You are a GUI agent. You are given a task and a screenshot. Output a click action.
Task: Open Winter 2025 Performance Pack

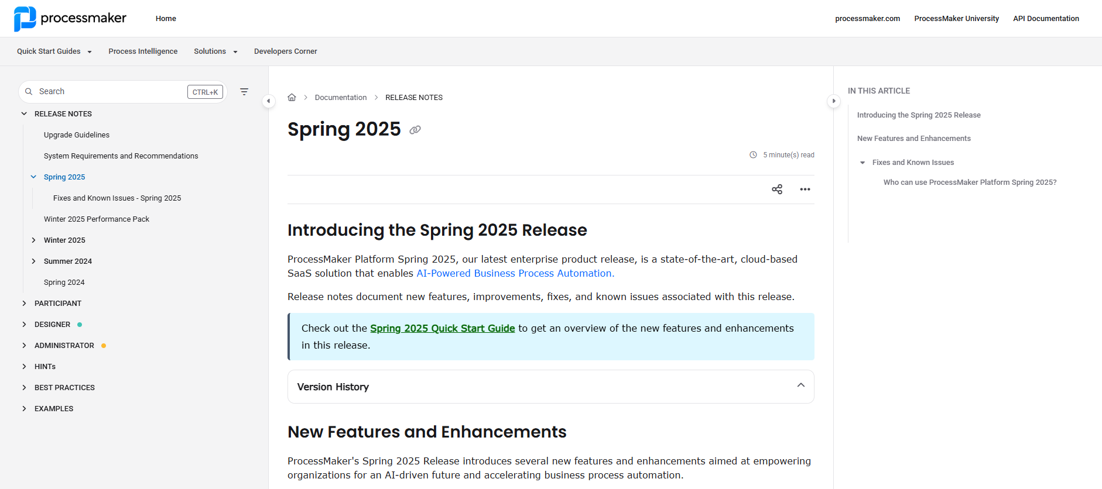tap(97, 219)
